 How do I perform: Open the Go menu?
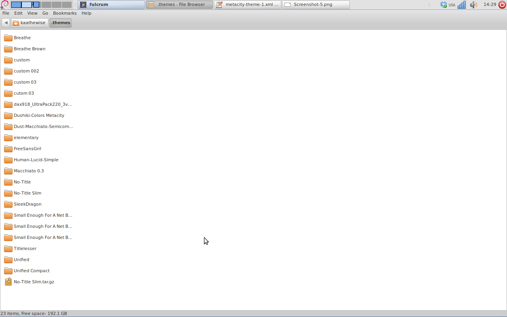(x=45, y=13)
